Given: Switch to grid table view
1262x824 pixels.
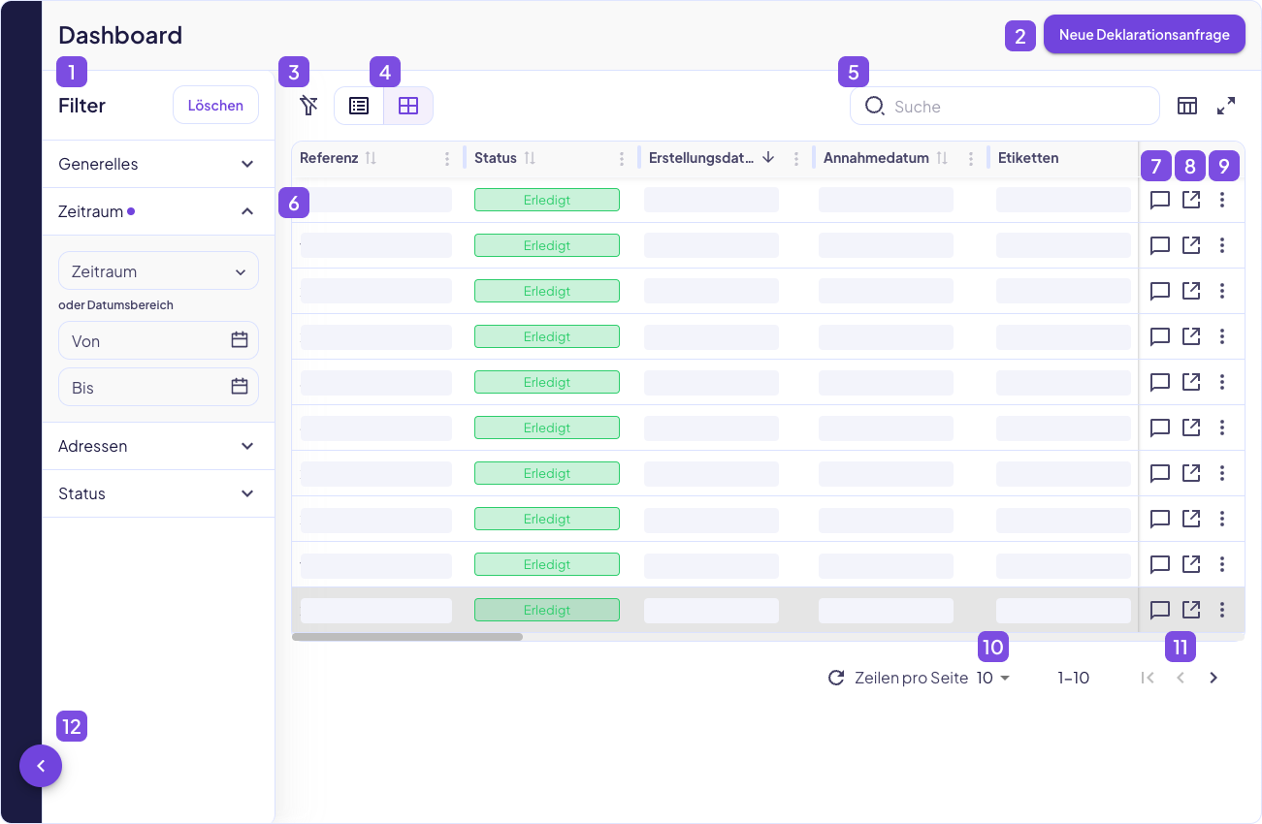Looking at the screenshot, I should coord(408,106).
